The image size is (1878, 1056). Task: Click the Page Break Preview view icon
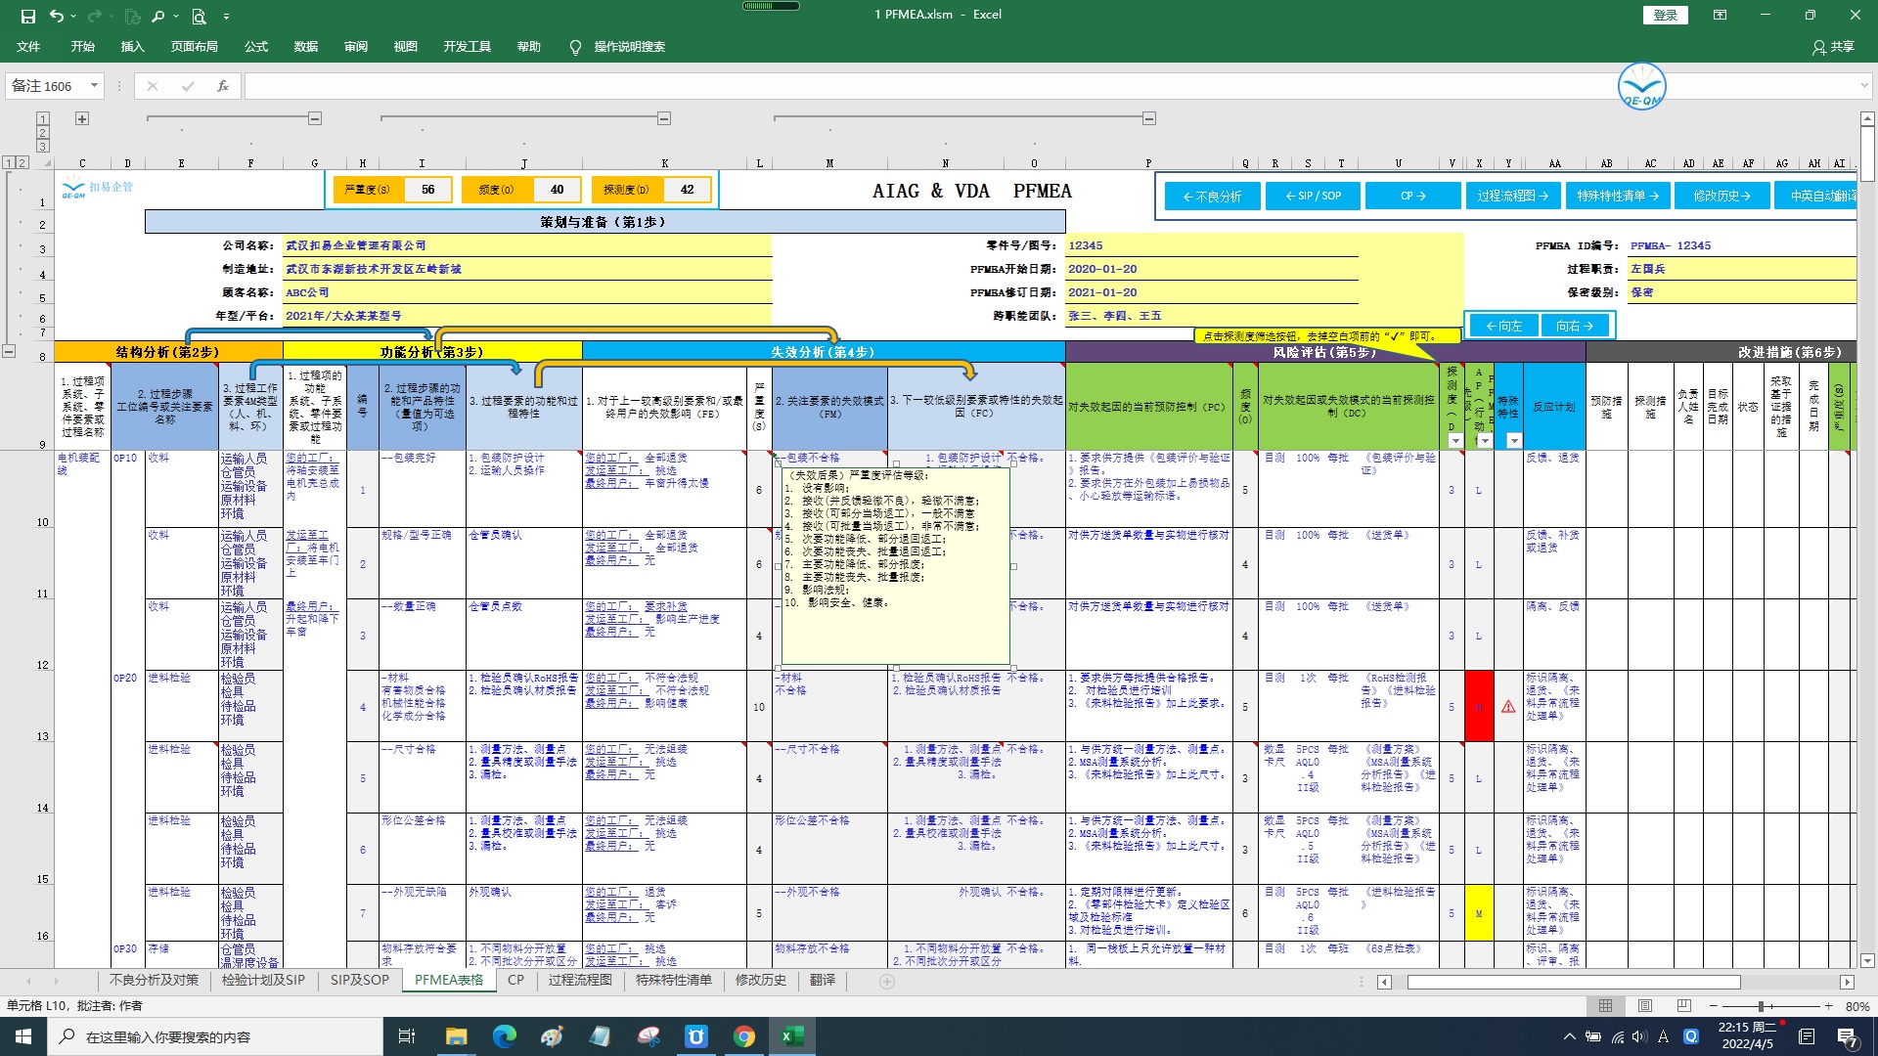point(1683,1006)
